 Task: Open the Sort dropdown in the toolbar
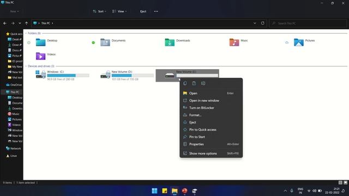click(99, 11)
